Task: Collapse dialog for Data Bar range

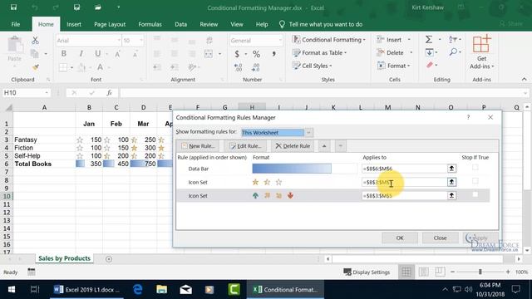Action: 451,169
